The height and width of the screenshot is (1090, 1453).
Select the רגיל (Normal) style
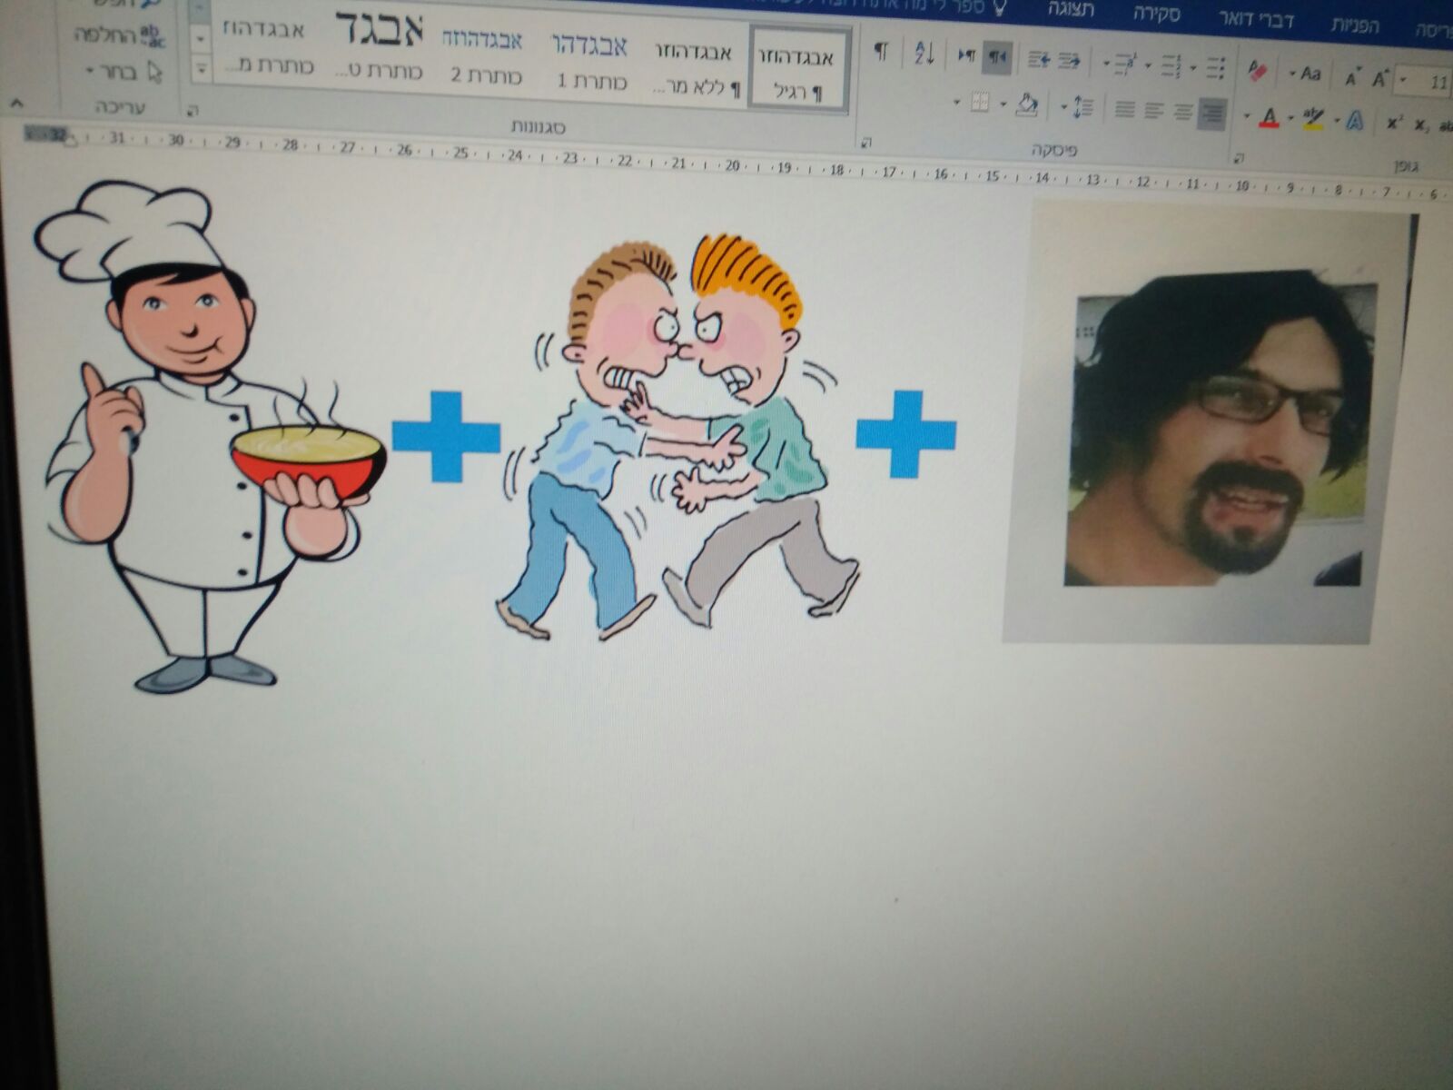pyautogui.click(x=797, y=70)
